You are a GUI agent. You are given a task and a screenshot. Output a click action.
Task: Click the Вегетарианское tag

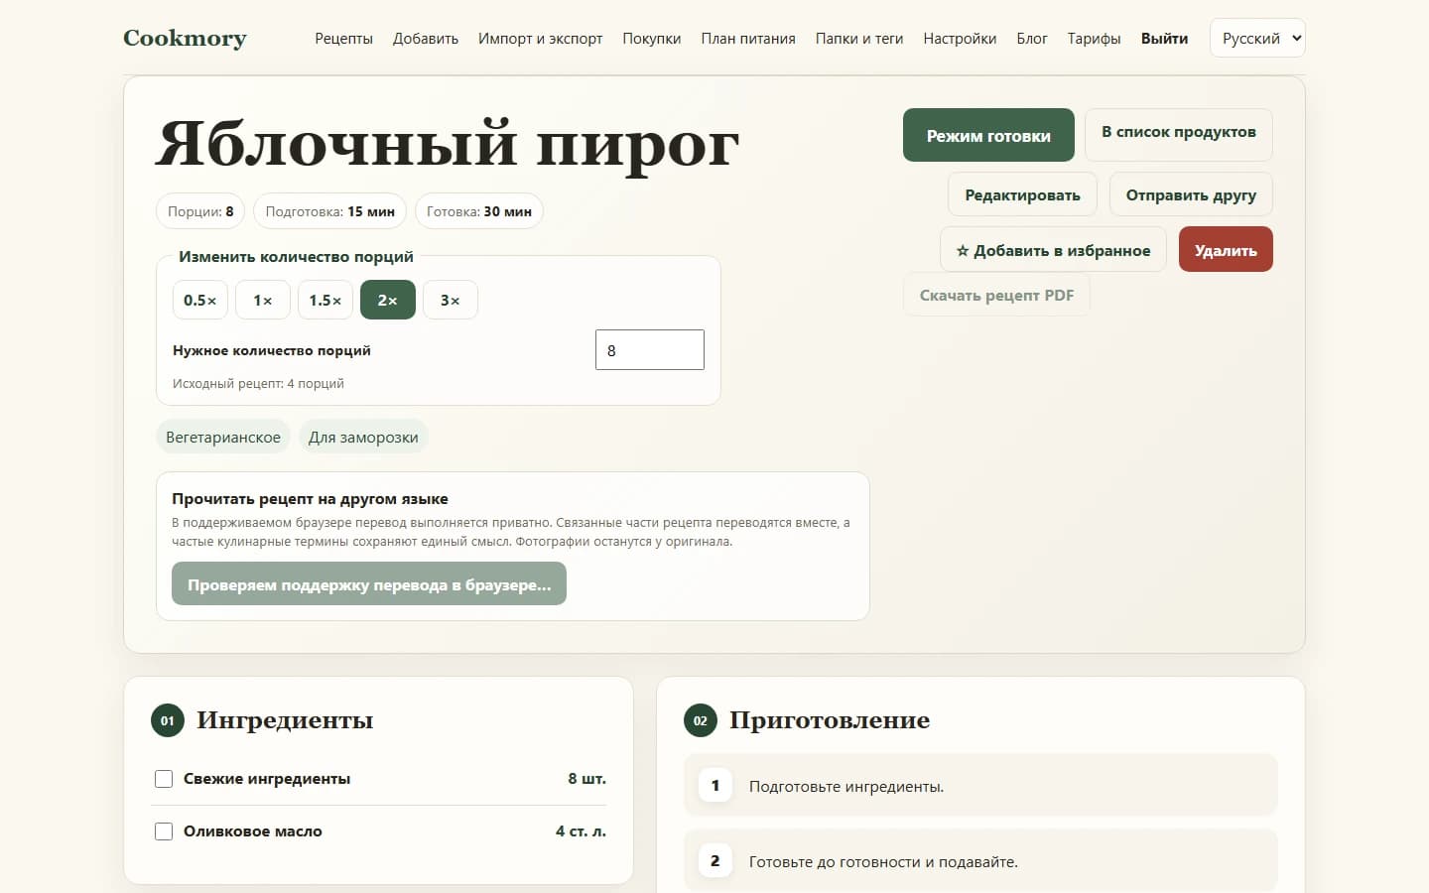pos(223,438)
